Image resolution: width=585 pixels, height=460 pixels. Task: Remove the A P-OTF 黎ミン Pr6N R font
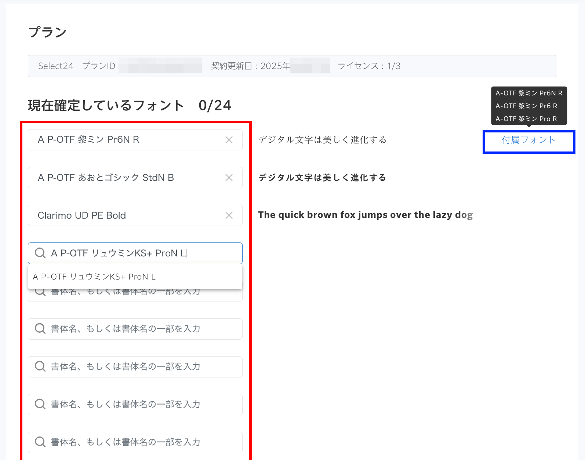(229, 140)
